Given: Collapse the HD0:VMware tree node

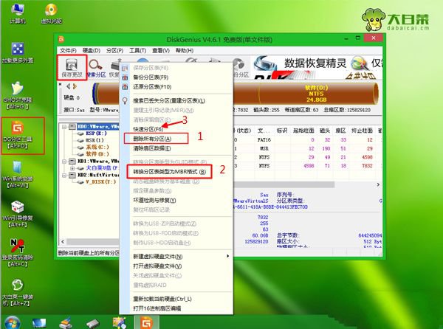Looking at the screenshot, I should 63,127.
